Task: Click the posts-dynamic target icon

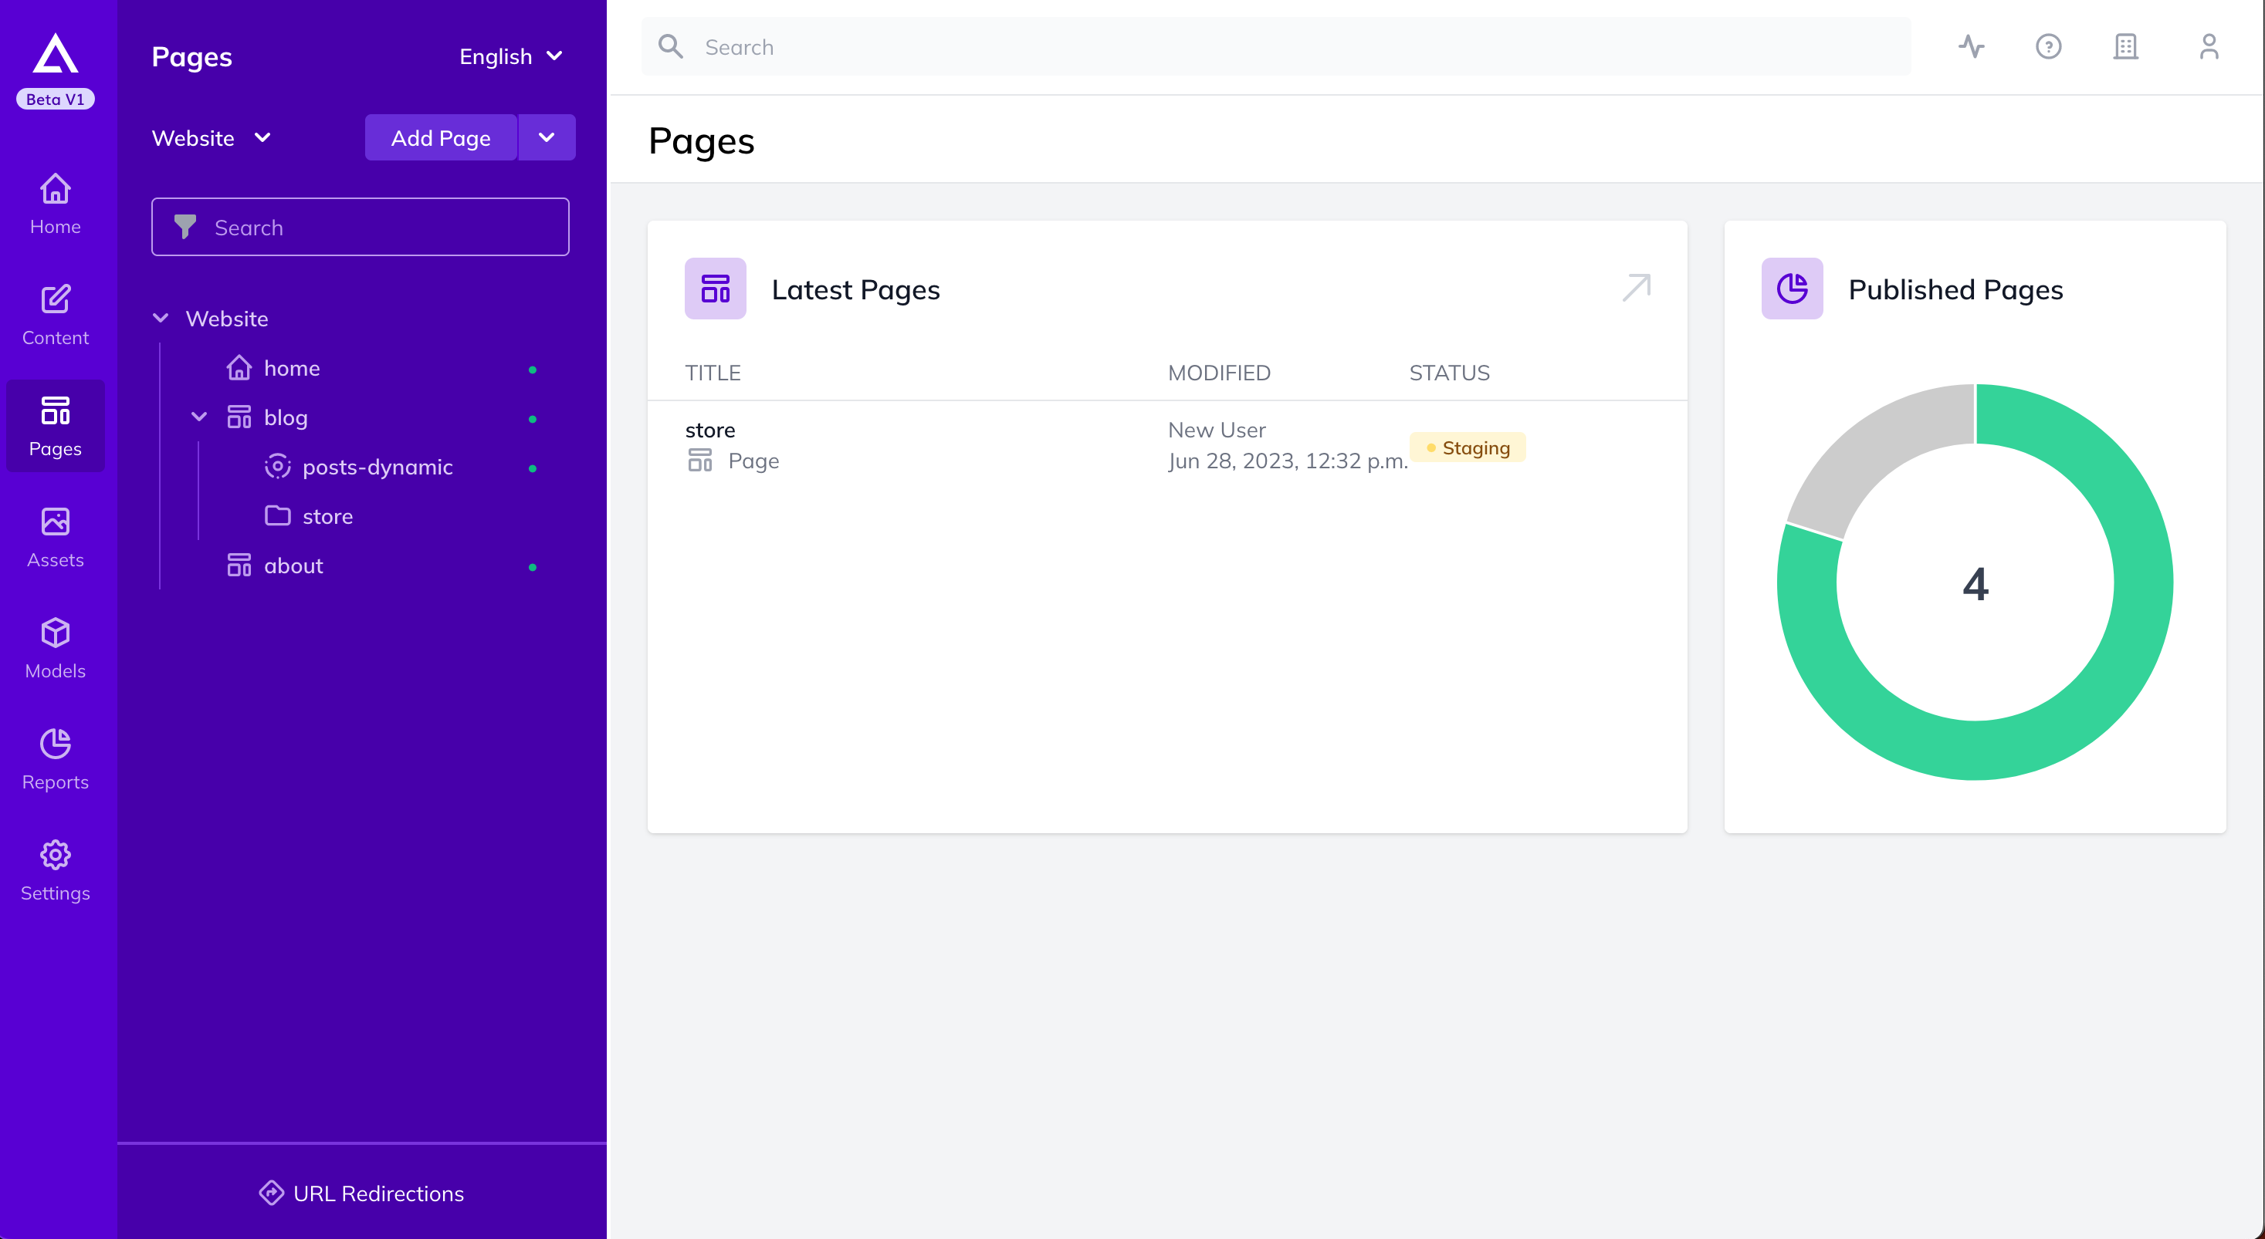Action: pos(278,466)
